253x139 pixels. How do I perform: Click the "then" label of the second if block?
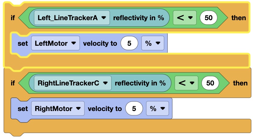click(x=240, y=83)
